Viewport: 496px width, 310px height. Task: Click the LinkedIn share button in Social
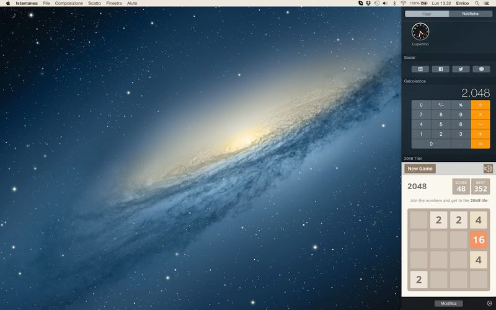click(420, 69)
